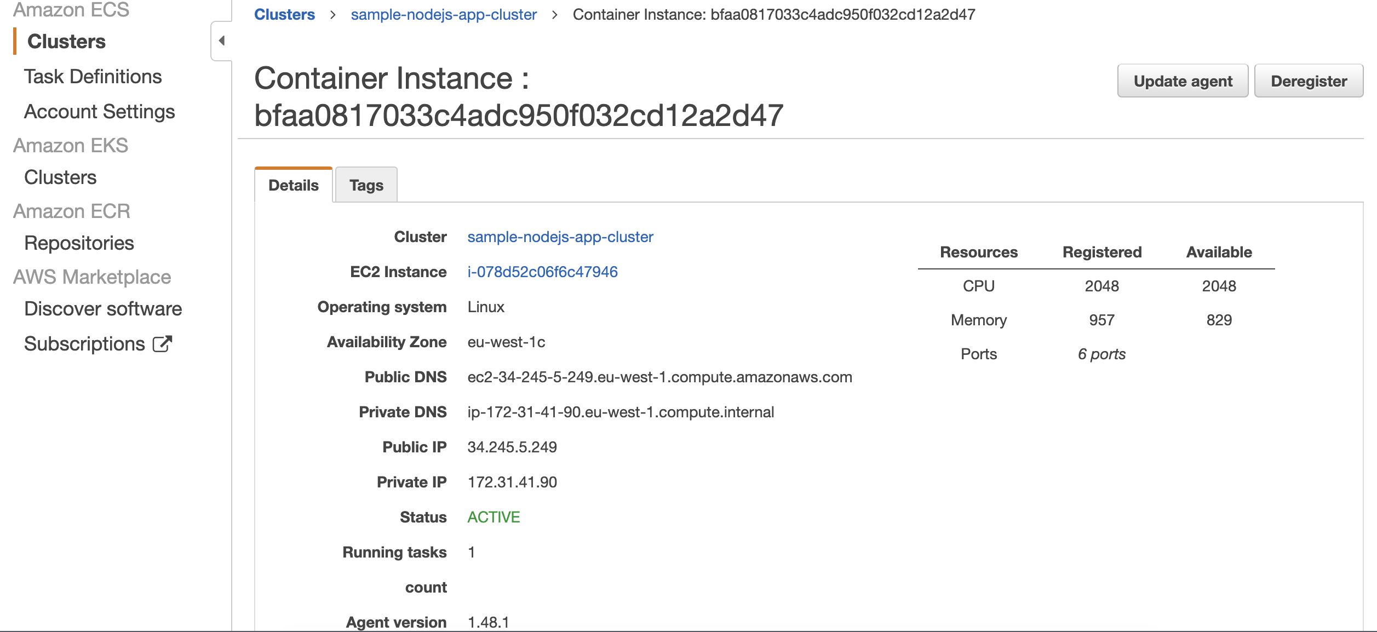Open Account Settings in sidebar
Screen dimensions: 1377x632
tap(99, 112)
